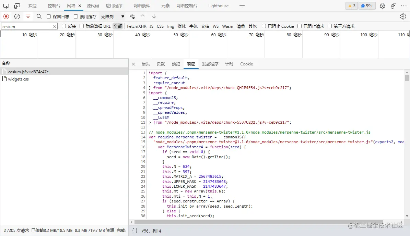Add a new DevTools tab with plus icon
This screenshot has width=410, height=236.
pyautogui.click(x=242, y=5)
